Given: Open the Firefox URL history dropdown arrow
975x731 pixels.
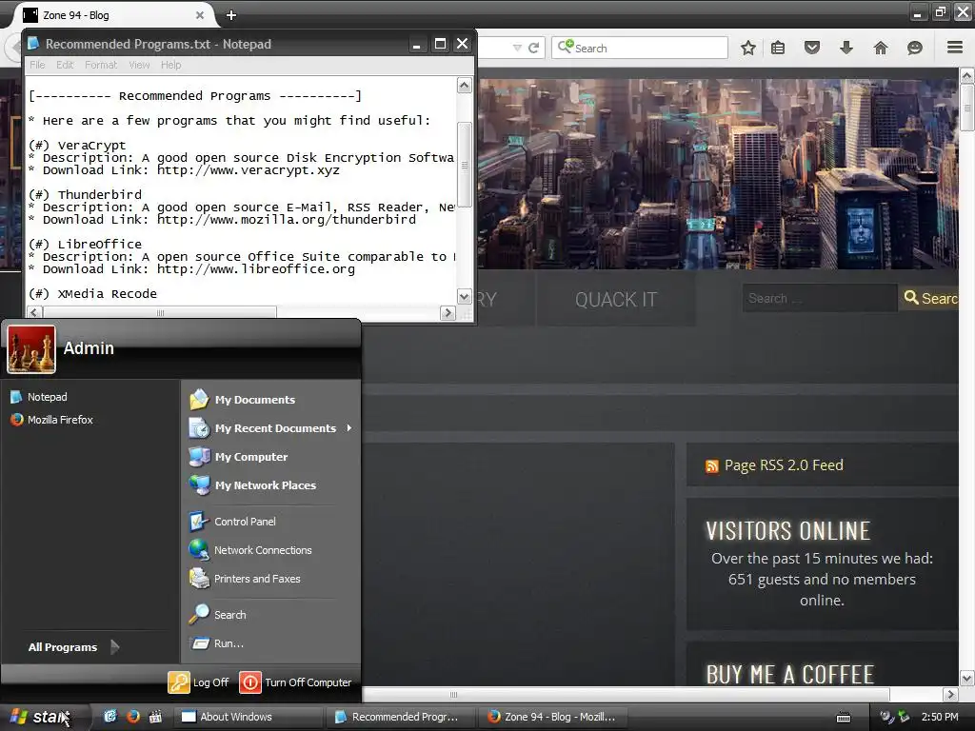Looking at the screenshot, I should point(517,48).
